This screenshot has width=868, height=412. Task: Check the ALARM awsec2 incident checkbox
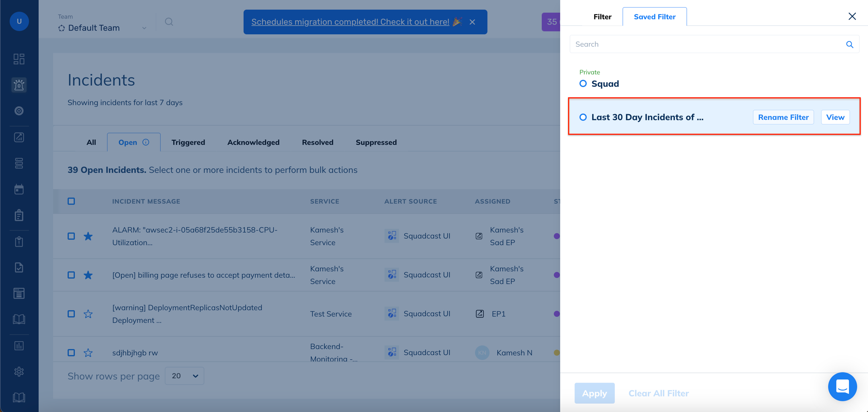71,236
